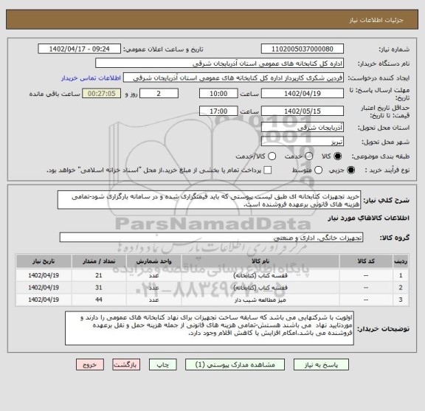Click the date cell in row 3
The width and height of the screenshot is (425, 411).
point(44,300)
